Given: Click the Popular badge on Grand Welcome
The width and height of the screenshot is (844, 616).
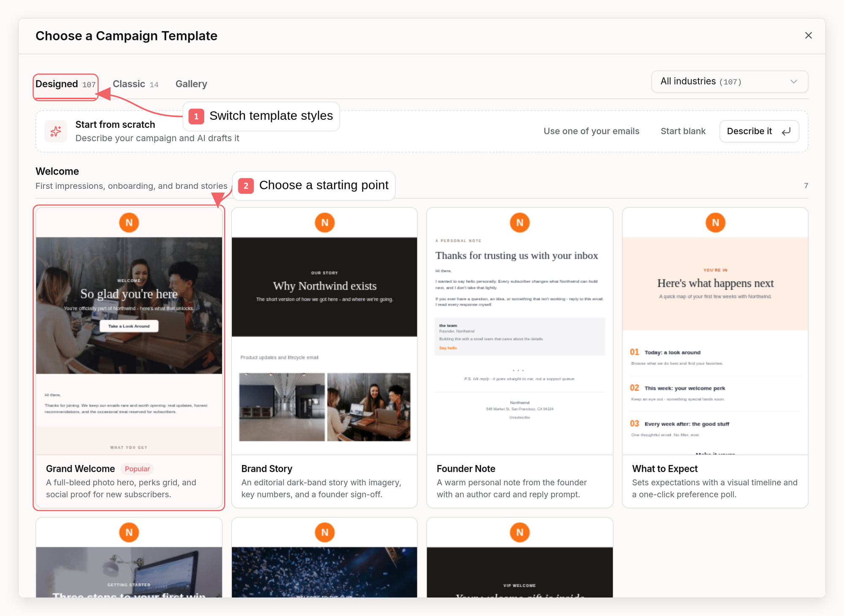Looking at the screenshot, I should pyautogui.click(x=137, y=469).
